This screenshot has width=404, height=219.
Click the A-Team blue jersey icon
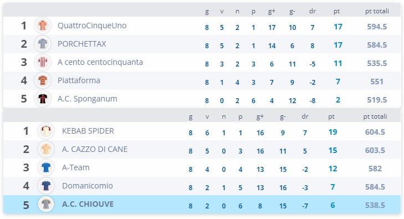click(46, 168)
